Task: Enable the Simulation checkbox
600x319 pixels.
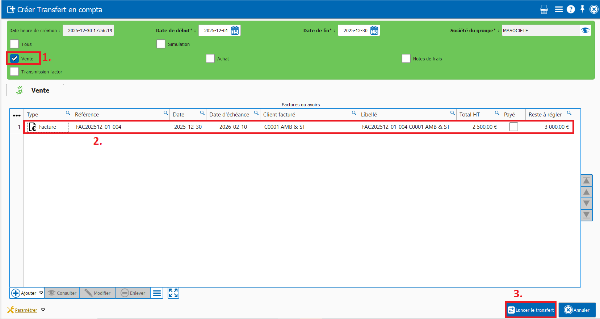Action: pos(161,44)
